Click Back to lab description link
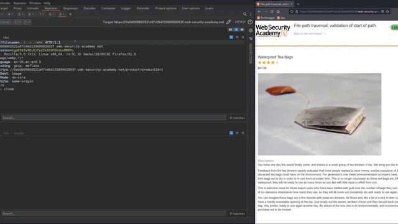This screenshot has height=224, width=398. [x=310, y=34]
